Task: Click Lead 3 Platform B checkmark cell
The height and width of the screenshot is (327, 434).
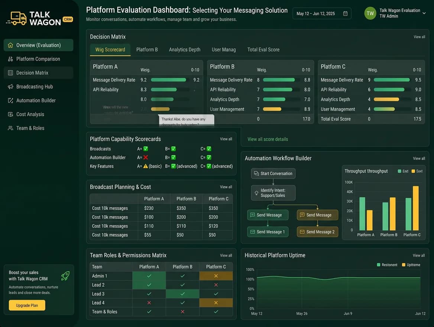Action: pyautogui.click(x=182, y=294)
